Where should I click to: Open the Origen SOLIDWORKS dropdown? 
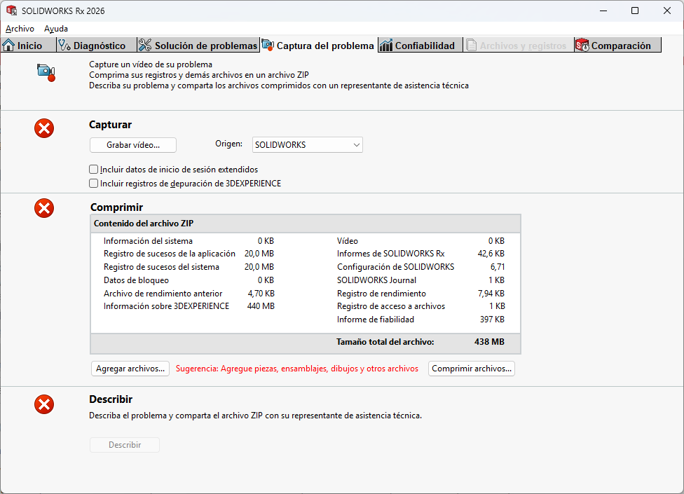pyautogui.click(x=308, y=145)
